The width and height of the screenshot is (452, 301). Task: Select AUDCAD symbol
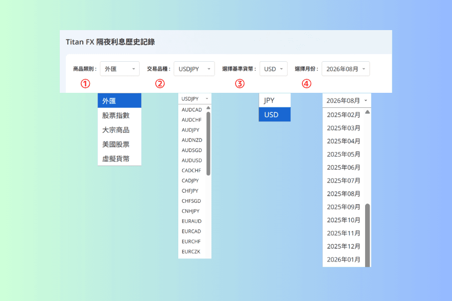click(192, 110)
